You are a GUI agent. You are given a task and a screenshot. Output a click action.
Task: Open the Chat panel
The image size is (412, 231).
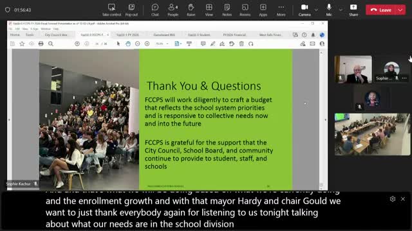pos(154,10)
